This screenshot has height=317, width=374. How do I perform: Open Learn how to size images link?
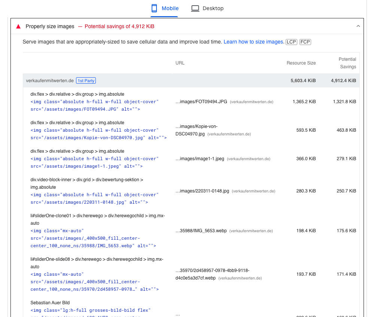point(254,42)
